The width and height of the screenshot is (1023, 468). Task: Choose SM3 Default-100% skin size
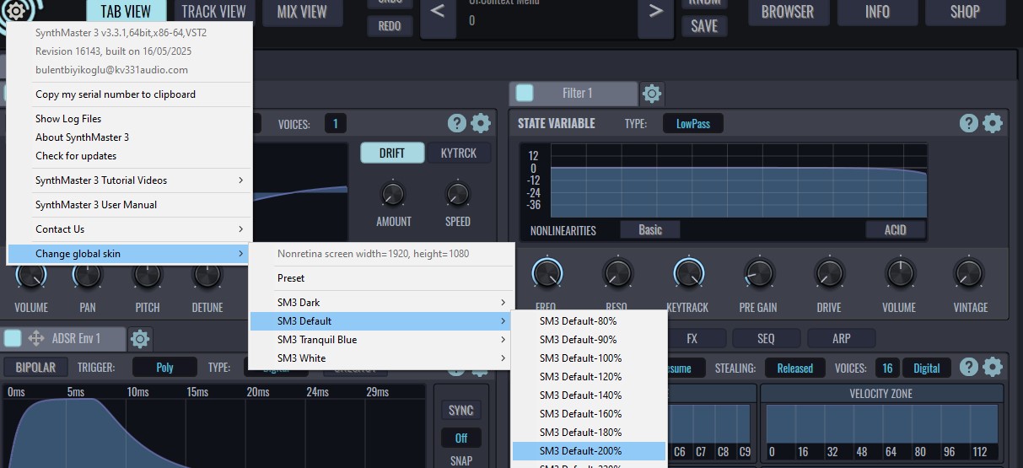pyautogui.click(x=589, y=358)
